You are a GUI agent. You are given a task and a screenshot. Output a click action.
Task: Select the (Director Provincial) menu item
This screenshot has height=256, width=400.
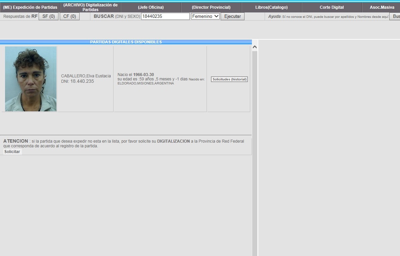pos(211,7)
